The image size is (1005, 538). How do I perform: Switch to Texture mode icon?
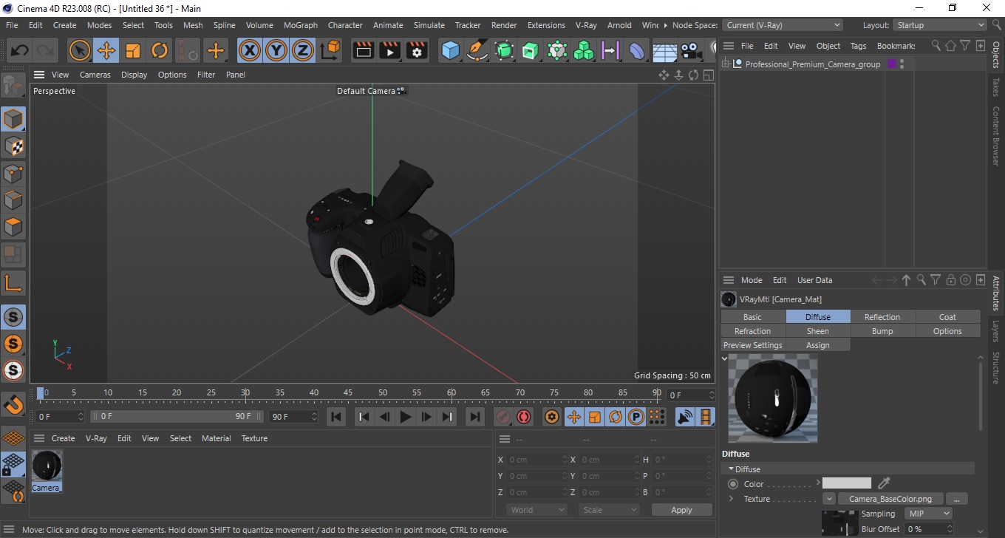coord(13,146)
